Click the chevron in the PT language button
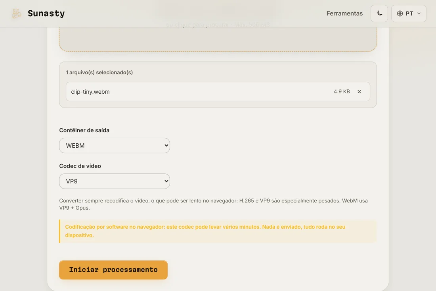 (x=419, y=13)
